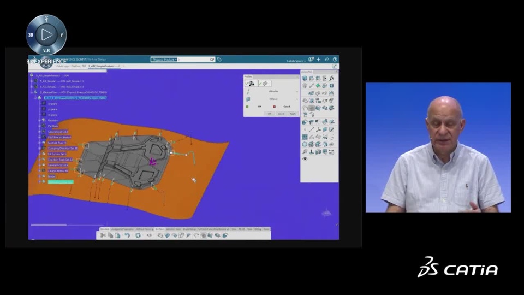Switch to the Shape Design tab
524x295 pixels.
(189, 229)
